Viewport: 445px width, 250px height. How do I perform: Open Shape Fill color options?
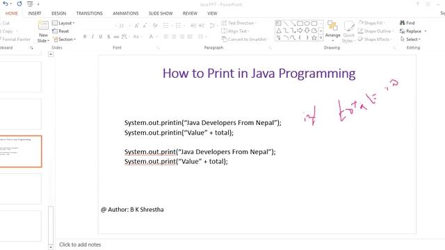coord(371,23)
